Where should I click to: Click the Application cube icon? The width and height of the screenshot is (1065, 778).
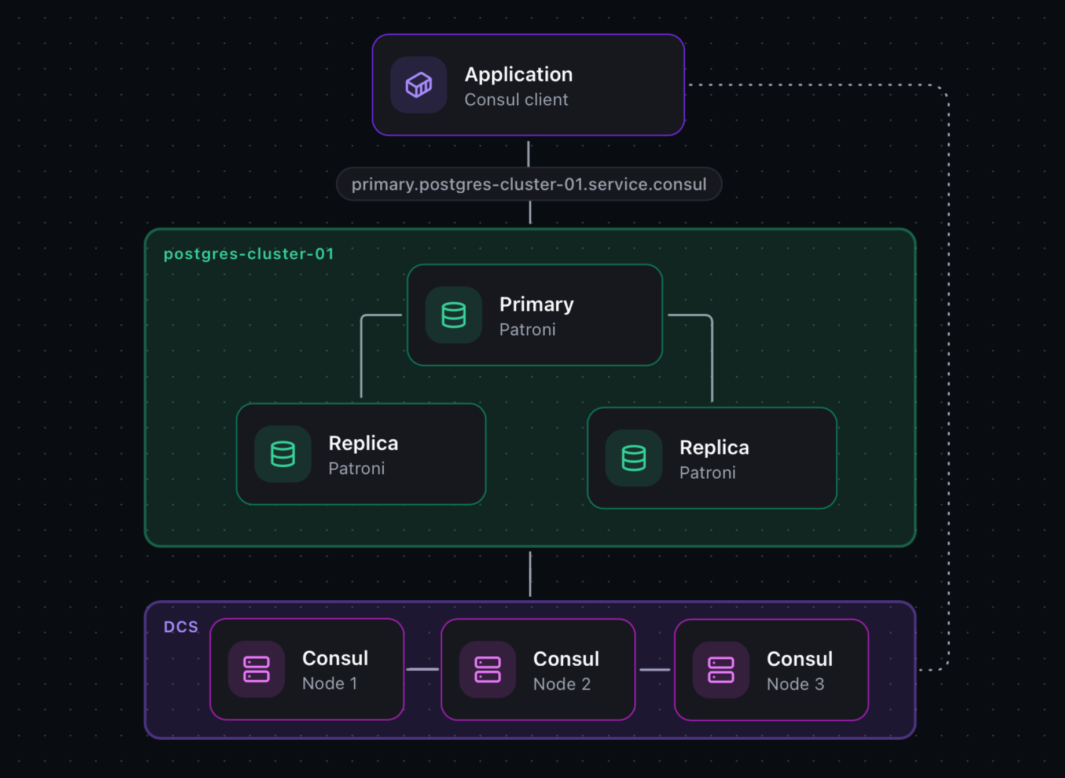pos(418,85)
